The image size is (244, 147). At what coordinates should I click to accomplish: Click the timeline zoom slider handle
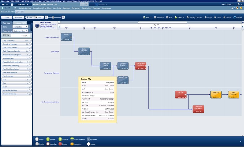(x=53, y=17)
